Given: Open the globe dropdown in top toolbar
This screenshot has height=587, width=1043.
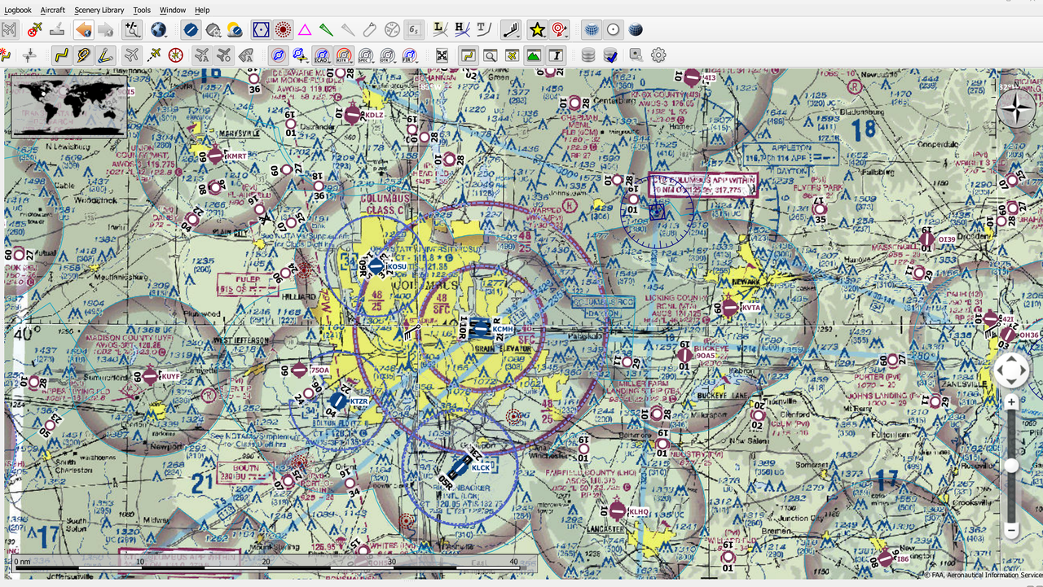Looking at the screenshot, I should point(158,30).
